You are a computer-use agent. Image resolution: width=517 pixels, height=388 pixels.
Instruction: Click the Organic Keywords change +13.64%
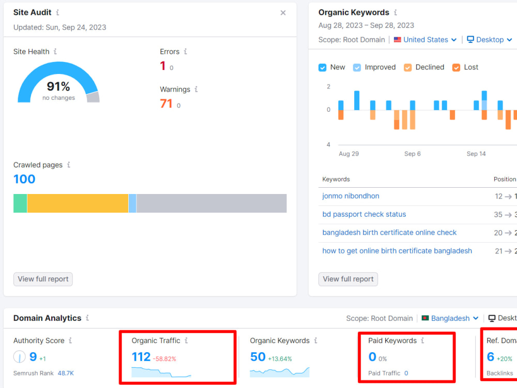coord(280,359)
